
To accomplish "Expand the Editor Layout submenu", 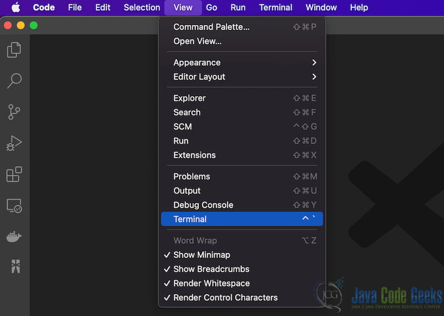I will pyautogui.click(x=242, y=77).
